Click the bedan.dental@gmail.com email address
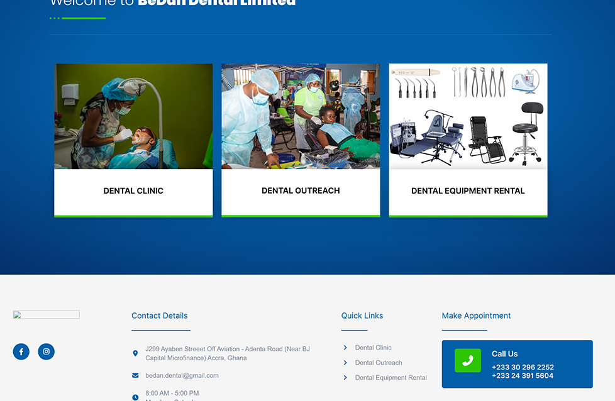615x401 pixels. 182,375
